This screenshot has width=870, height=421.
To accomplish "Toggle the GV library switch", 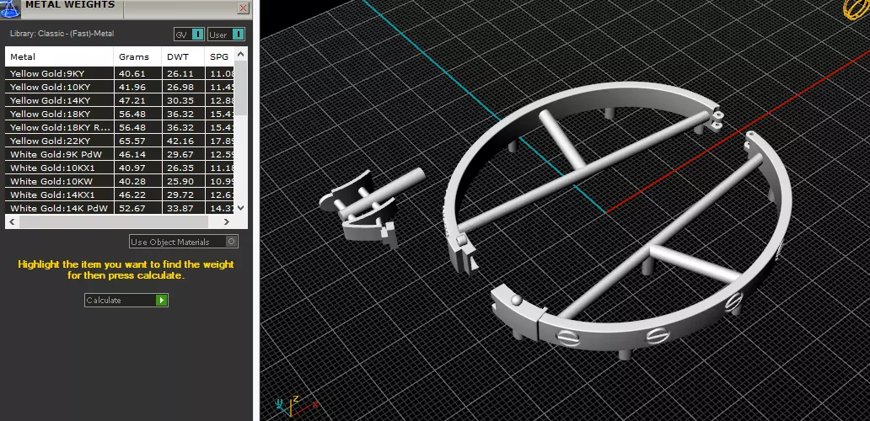I will click(189, 35).
